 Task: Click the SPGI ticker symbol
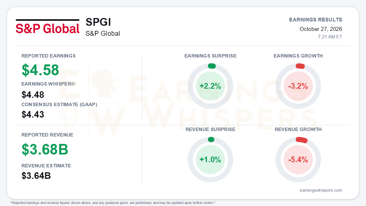pos(98,22)
